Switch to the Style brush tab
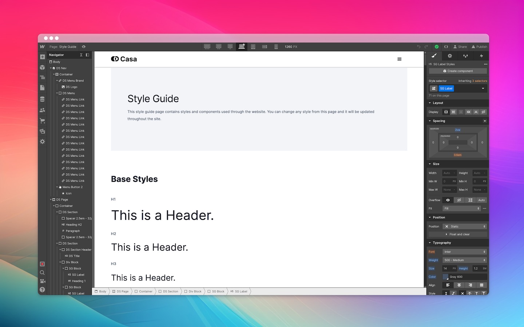The image size is (524, 327). (x=434, y=56)
